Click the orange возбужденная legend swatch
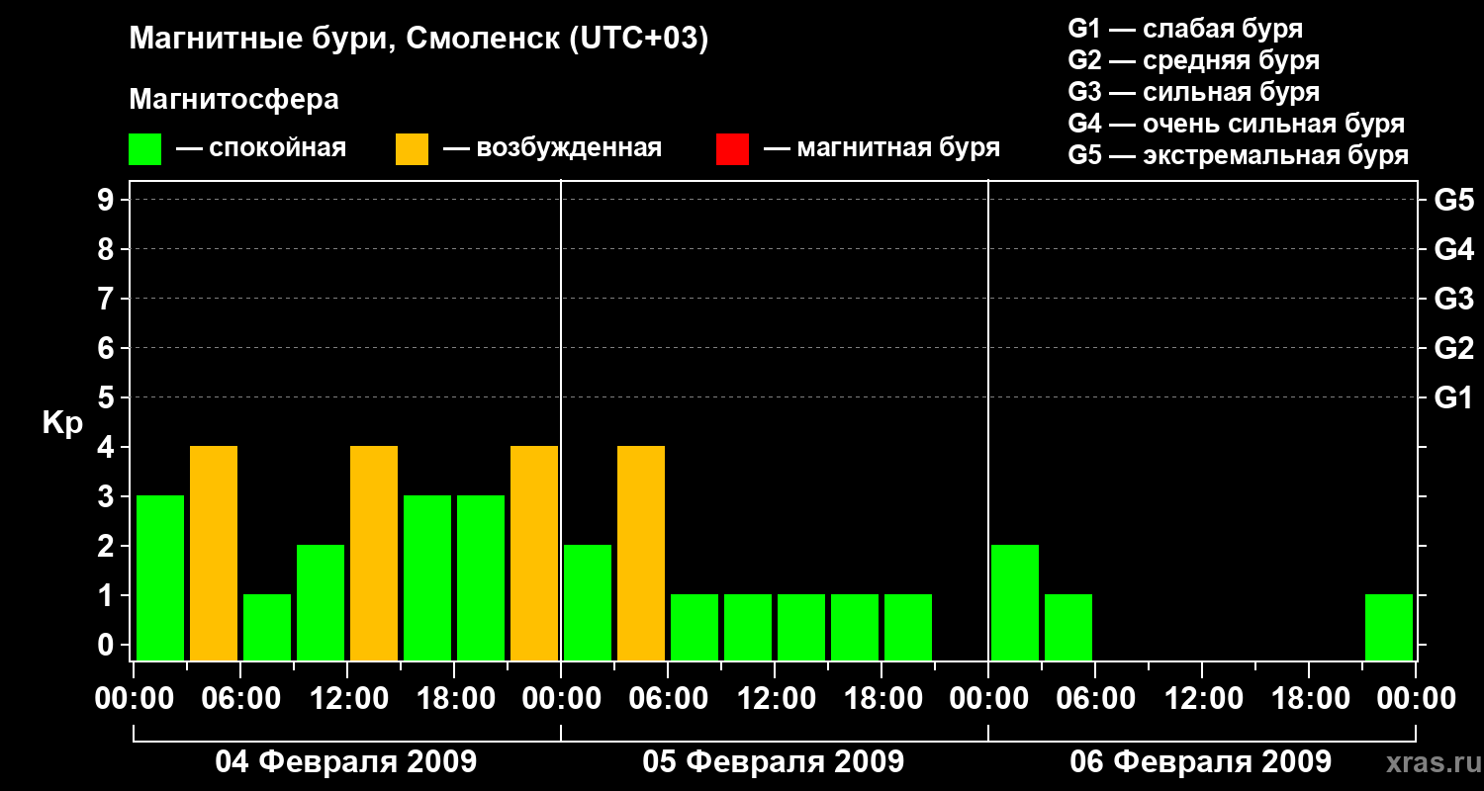Image resolution: width=1484 pixels, height=791 pixels. [412, 149]
